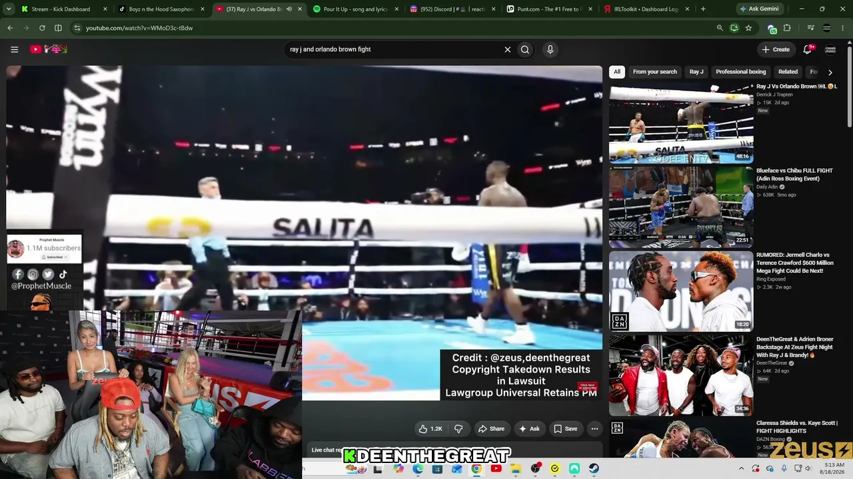Open Steam from the taskbar

coord(594,468)
